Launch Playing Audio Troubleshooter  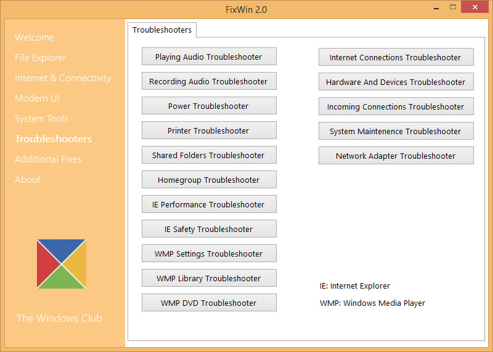(209, 57)
